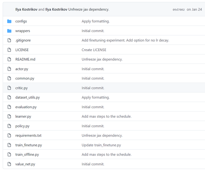205x171 pixels.
Task: Click the wrappers folder icon
Action: pyautogui.click(x=9, y=31)
